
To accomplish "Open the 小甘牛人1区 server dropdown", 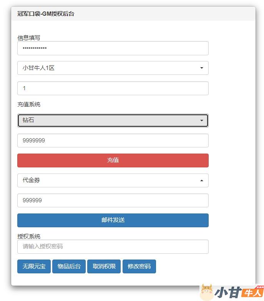I will point(113,68).
